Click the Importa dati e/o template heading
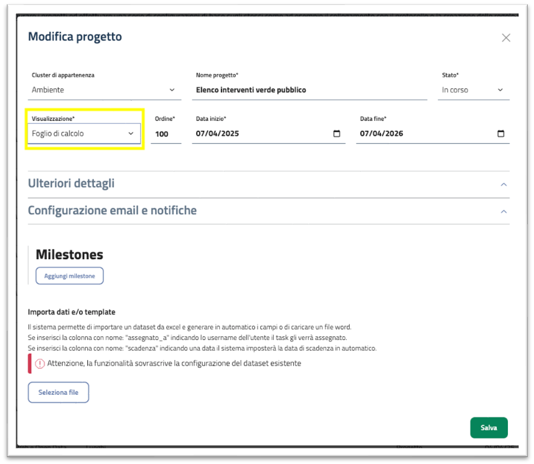Screen dimensions: 534x464 (72, 312)
